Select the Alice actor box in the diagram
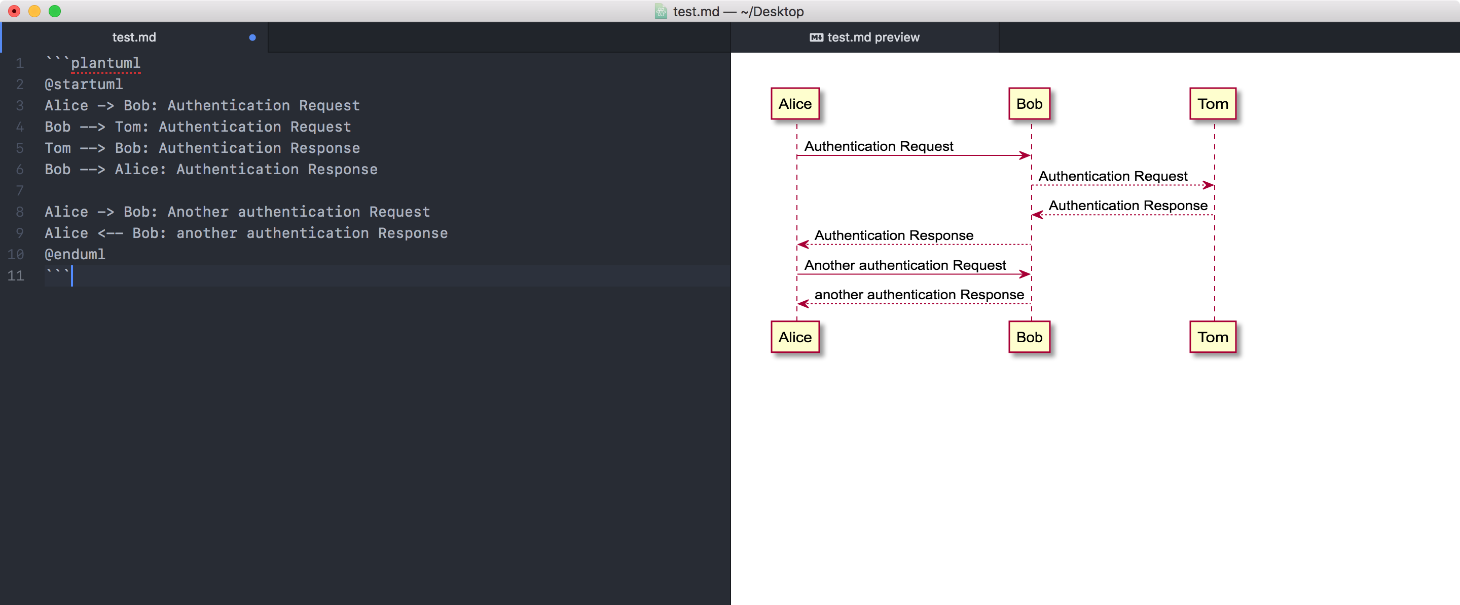Screen dimensions: 1460x605 tap(794, 104)
